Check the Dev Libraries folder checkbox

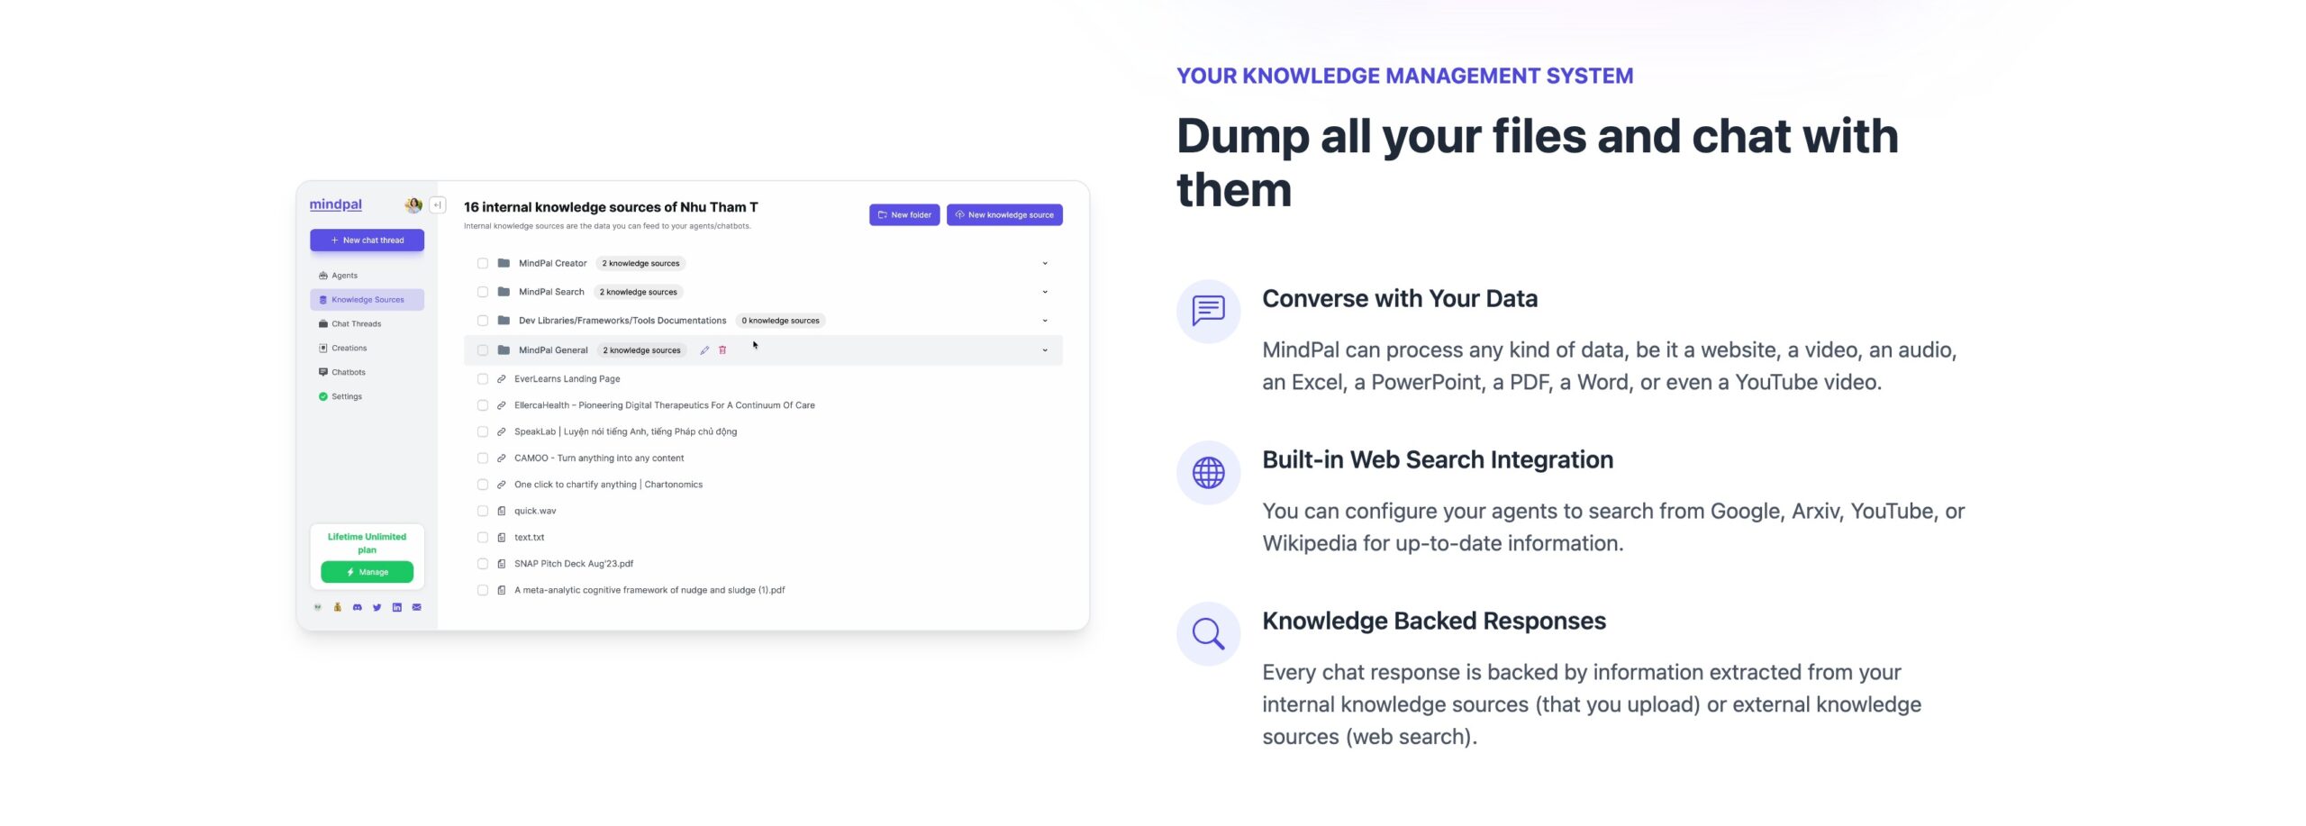pyautogui.click(x=483, y=322)
